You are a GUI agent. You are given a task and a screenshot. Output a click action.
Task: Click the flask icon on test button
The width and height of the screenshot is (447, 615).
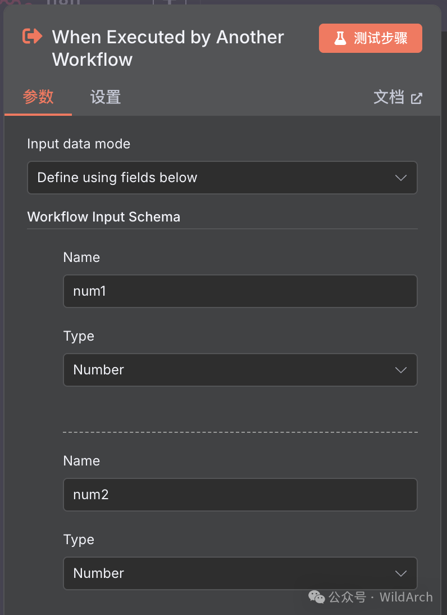[340, 38]
